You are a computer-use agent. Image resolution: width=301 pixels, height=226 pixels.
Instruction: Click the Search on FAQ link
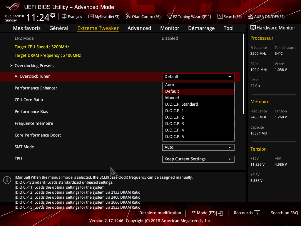pyautogui.click(x=284, y=213)
